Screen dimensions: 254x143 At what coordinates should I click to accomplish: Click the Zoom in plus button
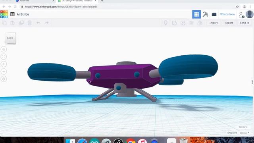click(4, 64)
